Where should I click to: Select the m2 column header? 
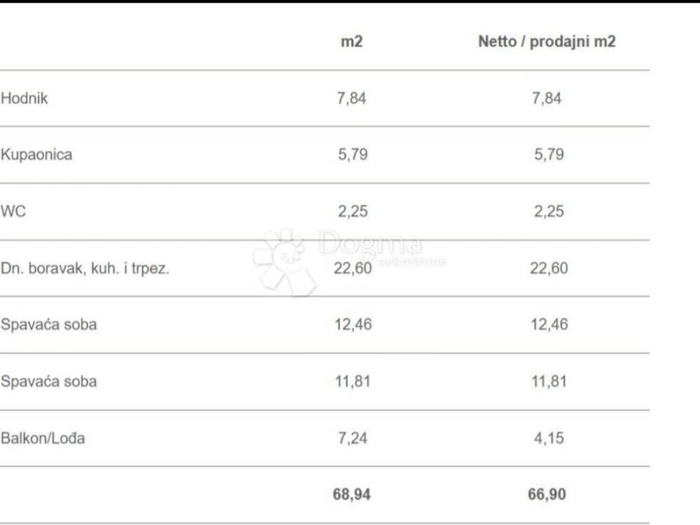point(351,41)
